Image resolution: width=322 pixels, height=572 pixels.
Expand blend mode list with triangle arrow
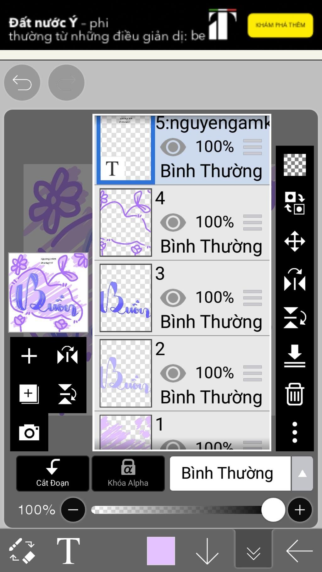[302, 474]
